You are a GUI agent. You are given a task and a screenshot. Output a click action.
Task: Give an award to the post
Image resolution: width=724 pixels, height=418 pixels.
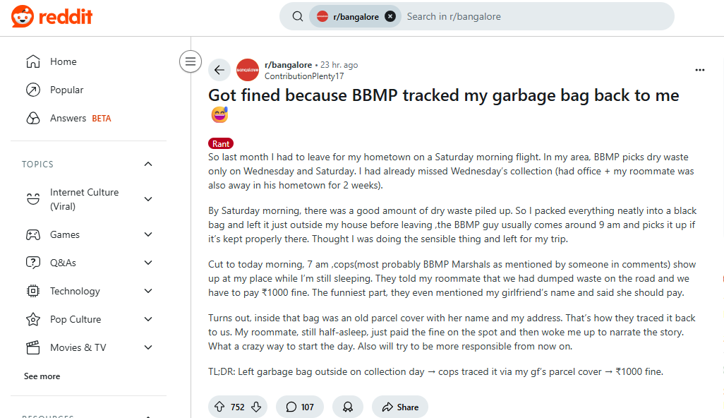coord(348,407)
